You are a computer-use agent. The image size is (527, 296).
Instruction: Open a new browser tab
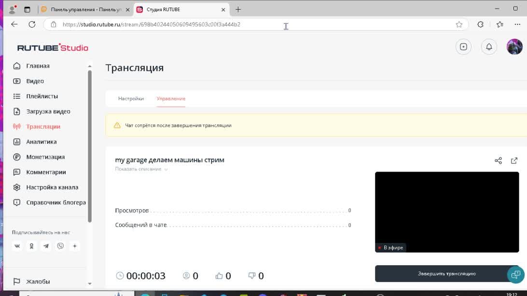point(238,9)
